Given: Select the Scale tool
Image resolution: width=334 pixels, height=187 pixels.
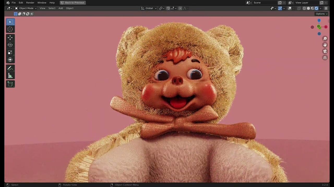Looking at the screenshot, I should [x=10, y=52].
